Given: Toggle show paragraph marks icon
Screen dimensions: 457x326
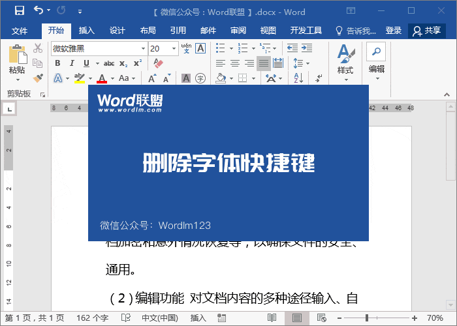Looking at the screenshot, I should click(x=319, y=78).
